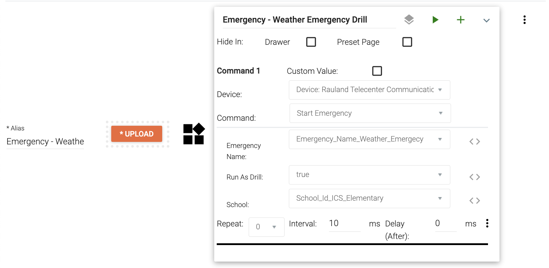
Task: Click the orange Upload button
Action: [x=137, y=134]
